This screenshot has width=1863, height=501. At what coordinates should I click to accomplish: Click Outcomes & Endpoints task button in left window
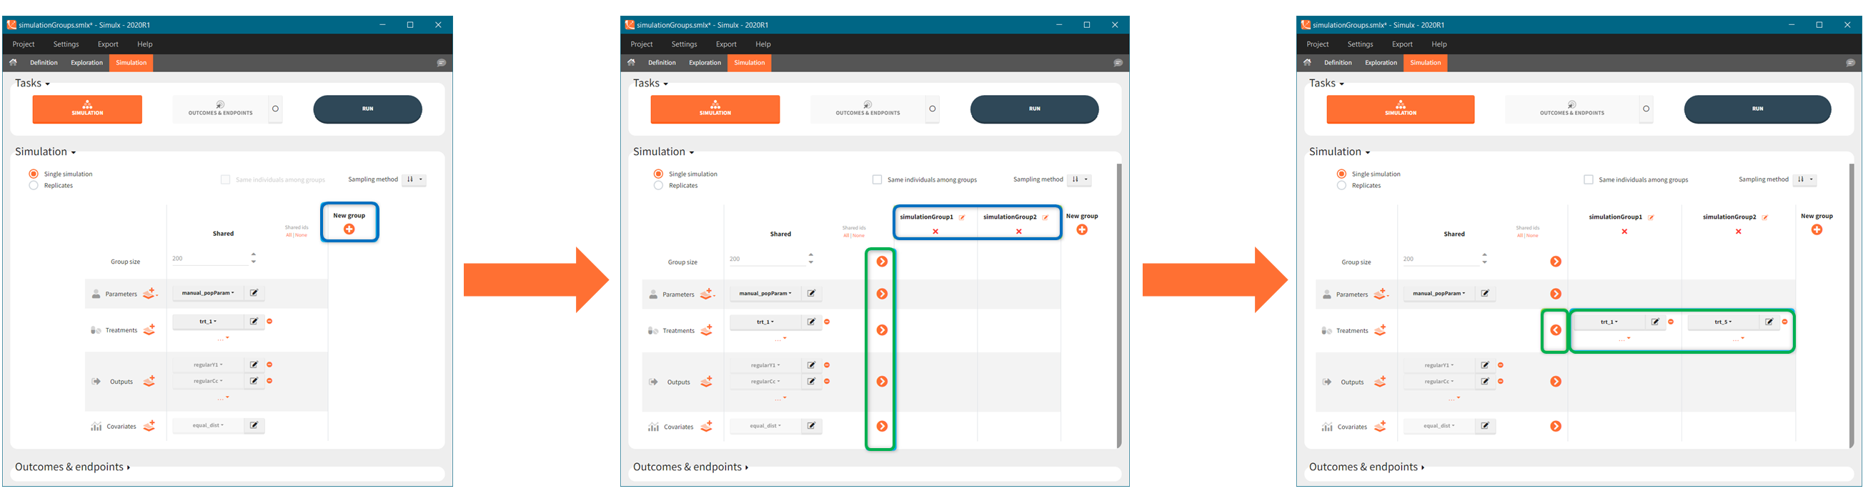221,109
